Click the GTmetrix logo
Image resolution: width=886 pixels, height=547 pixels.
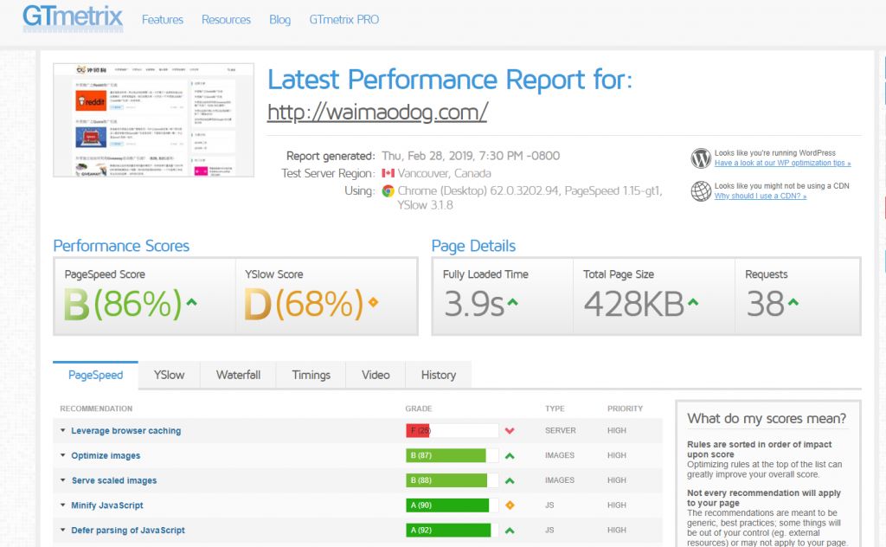point(73,17)
